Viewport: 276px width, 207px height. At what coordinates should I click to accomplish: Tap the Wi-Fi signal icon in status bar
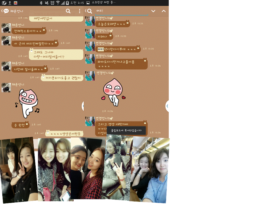click(57, 3)
